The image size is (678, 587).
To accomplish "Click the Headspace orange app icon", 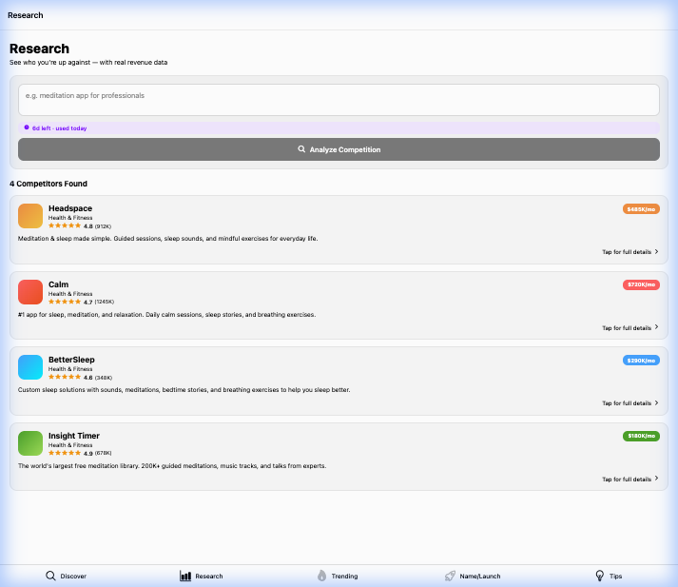I will coord(30,216).
